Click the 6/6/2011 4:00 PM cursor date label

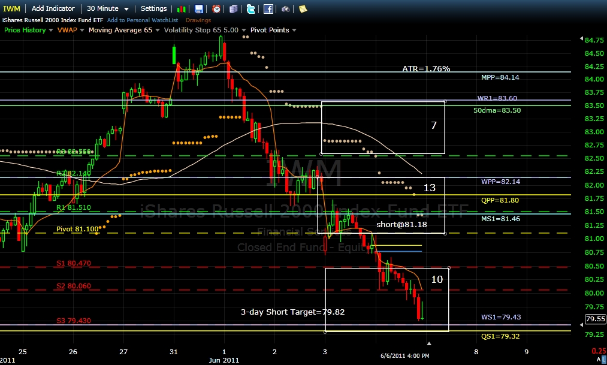[x=404, y=356]
